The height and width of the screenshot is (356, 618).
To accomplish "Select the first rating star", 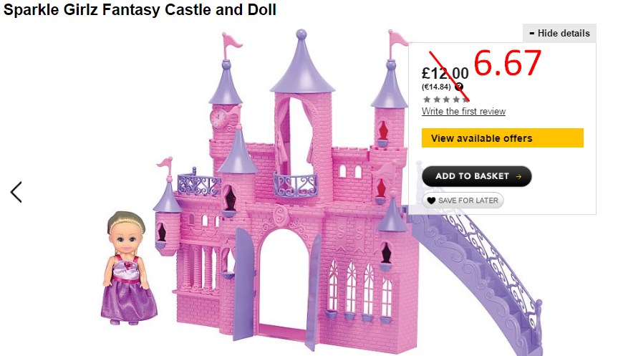I will pyautogui.click(x=427, y=100).
